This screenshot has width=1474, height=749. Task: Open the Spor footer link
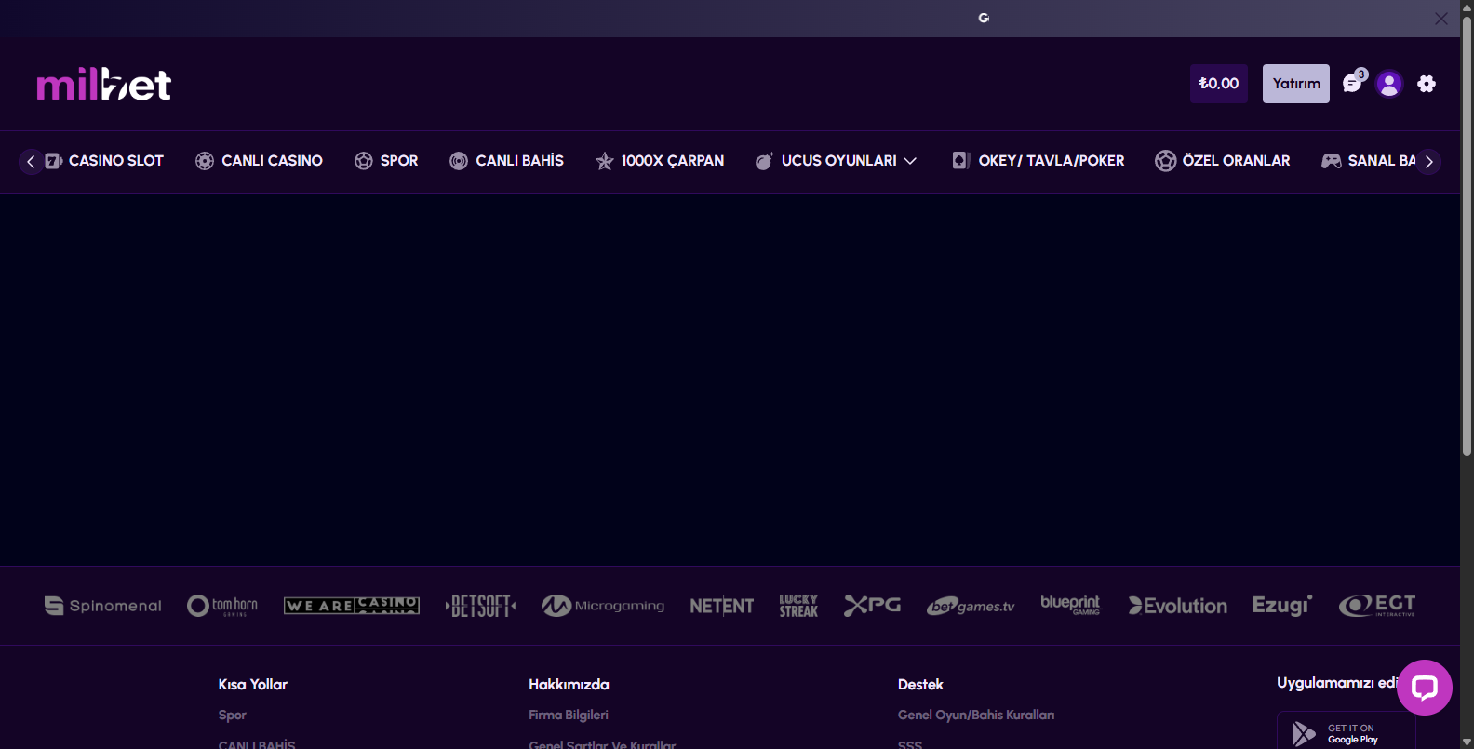[x=233, y=715]
